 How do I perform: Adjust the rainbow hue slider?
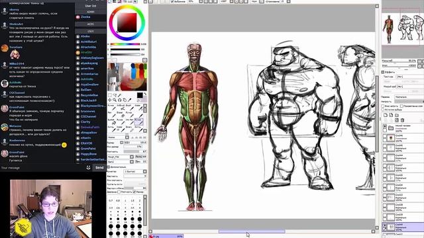(x=125, y=44)
